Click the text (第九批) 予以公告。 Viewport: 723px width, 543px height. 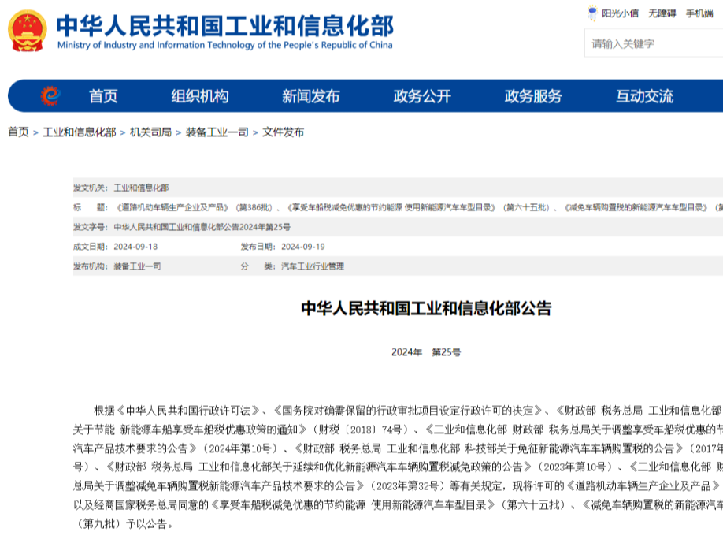click(x=124, y=524)
